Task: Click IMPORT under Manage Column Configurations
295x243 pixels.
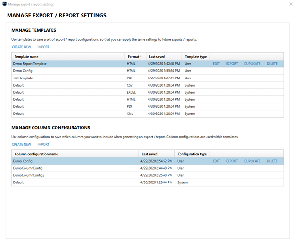Action: (43, 144)
